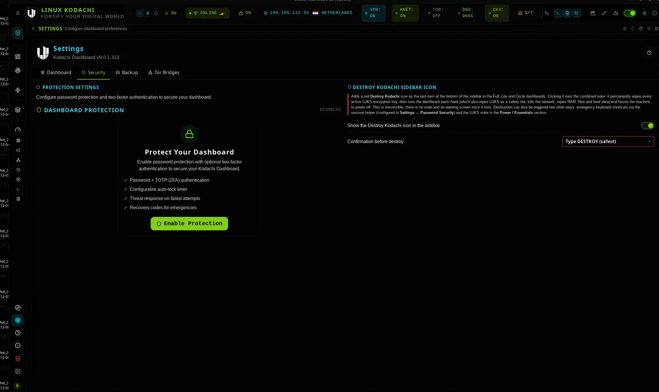Switch to the Tor Bridges tab
Image resolution: width=659 pixels, height=392 pixels.
point(164,72)
